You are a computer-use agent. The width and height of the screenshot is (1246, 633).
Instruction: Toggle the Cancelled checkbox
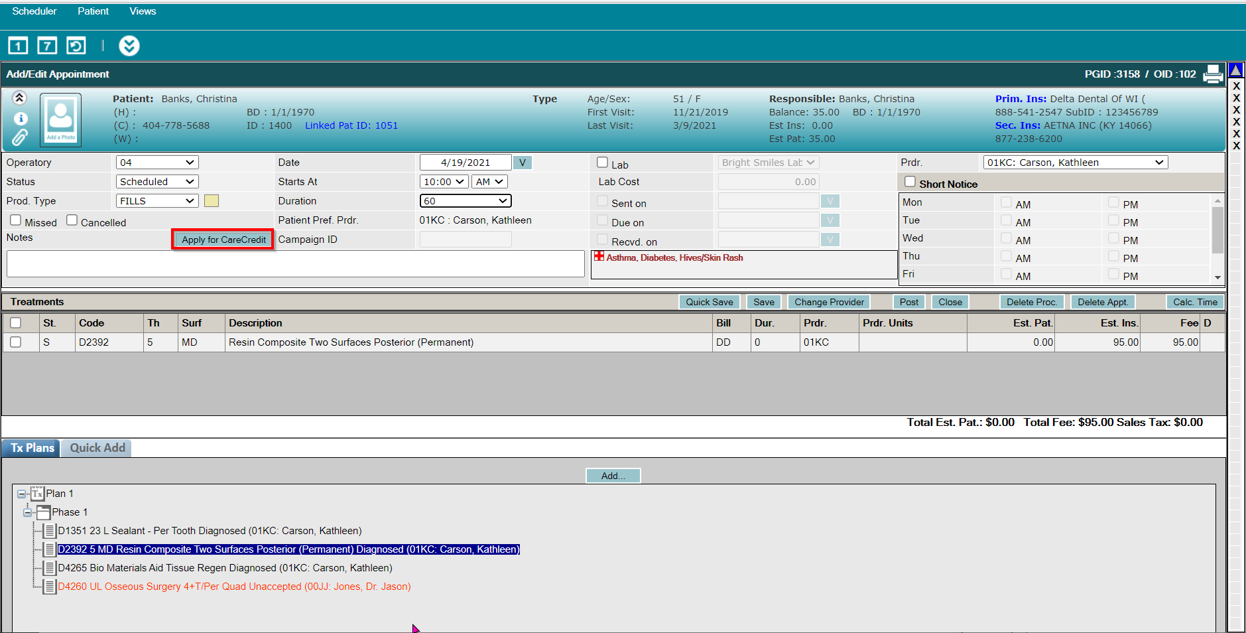72,220
